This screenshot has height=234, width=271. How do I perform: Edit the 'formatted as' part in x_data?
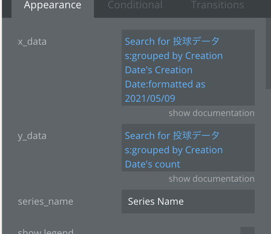coord(177,84)
